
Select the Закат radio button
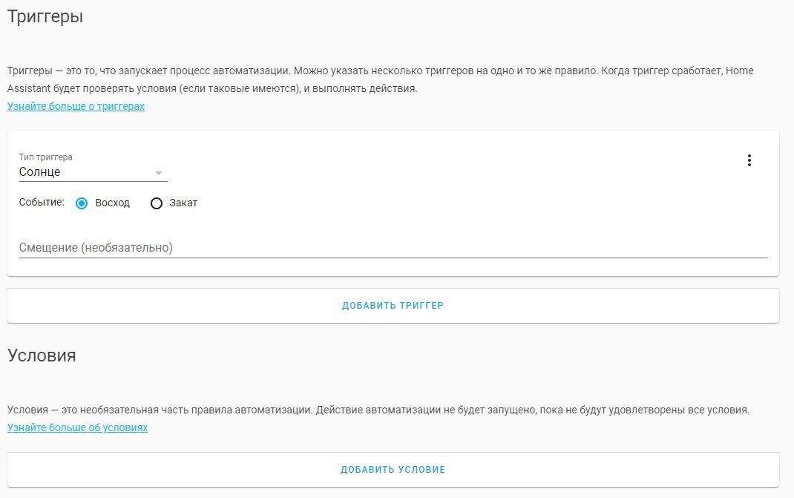coord(157,203)
